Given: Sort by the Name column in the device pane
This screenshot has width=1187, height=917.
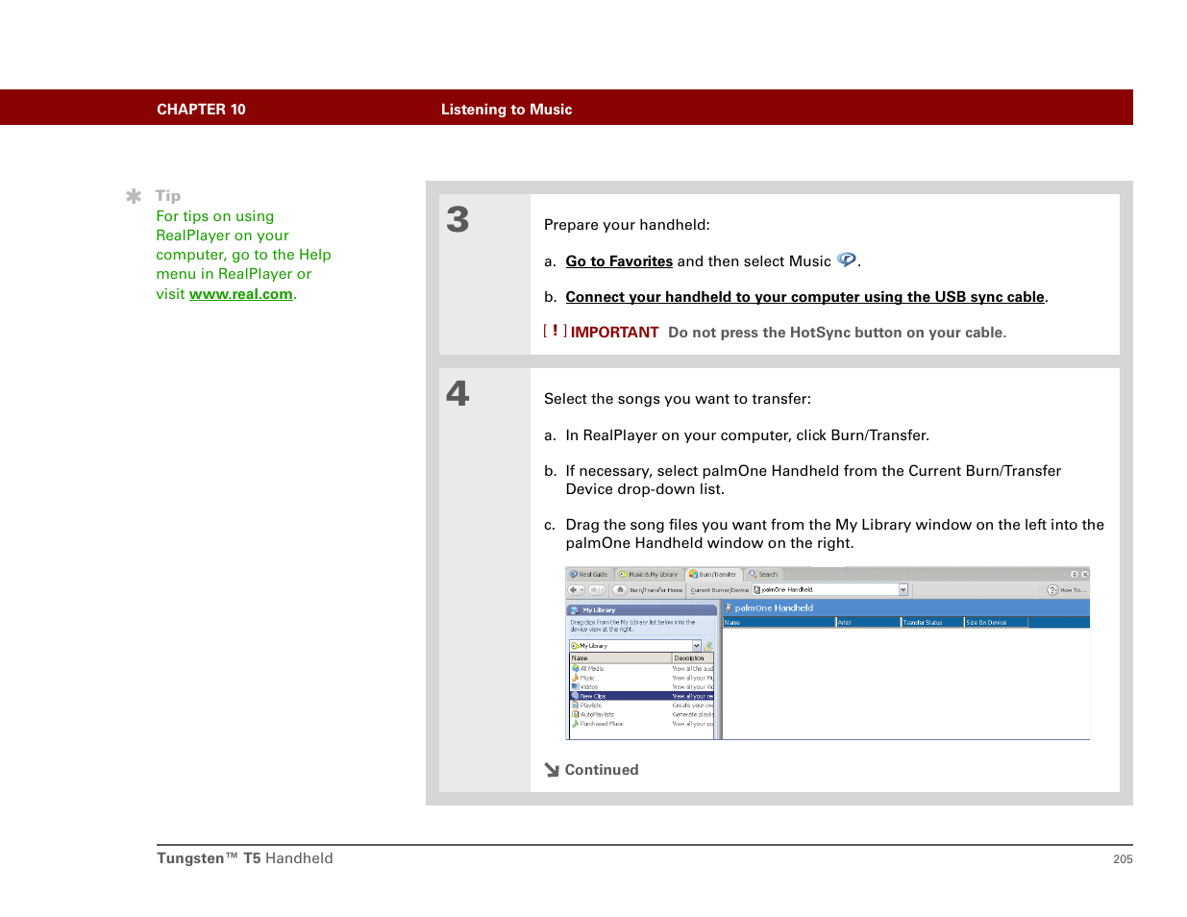Looking at the screenshot, I should pos(779,623).
